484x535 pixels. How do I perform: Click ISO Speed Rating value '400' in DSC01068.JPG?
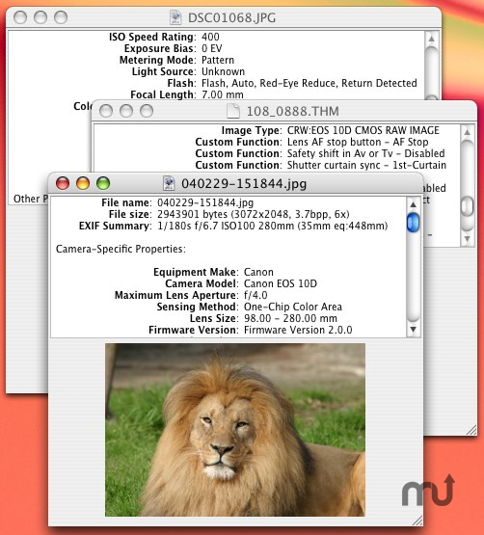tap(210, 37)
